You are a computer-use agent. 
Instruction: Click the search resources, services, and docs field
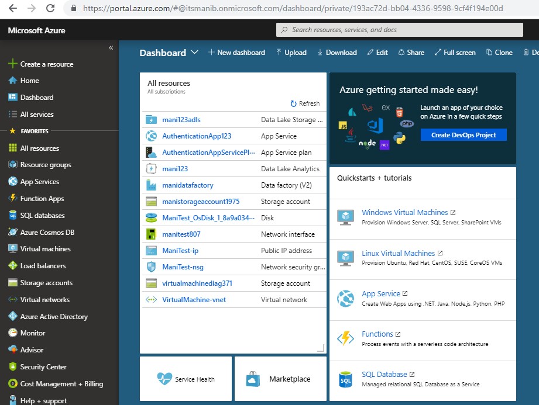point(400,30)
